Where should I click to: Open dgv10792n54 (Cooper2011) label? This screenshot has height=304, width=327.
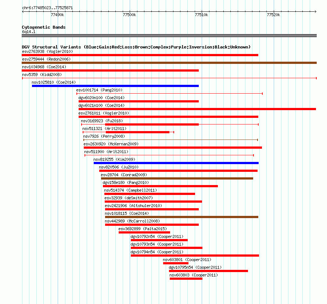pyautogui.click(x=157, y=236)
